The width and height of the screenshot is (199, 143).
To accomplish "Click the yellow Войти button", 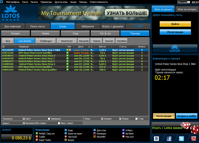I will click(x=175, y=24).
